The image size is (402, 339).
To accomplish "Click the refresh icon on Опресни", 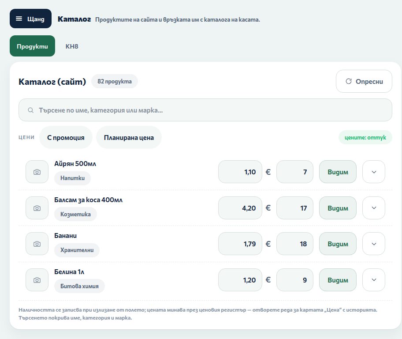I will [x=348, y=81].
